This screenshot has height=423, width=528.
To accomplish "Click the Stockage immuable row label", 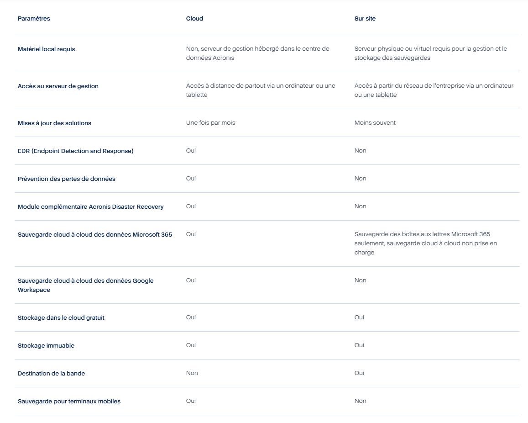I will click(46, 346).
